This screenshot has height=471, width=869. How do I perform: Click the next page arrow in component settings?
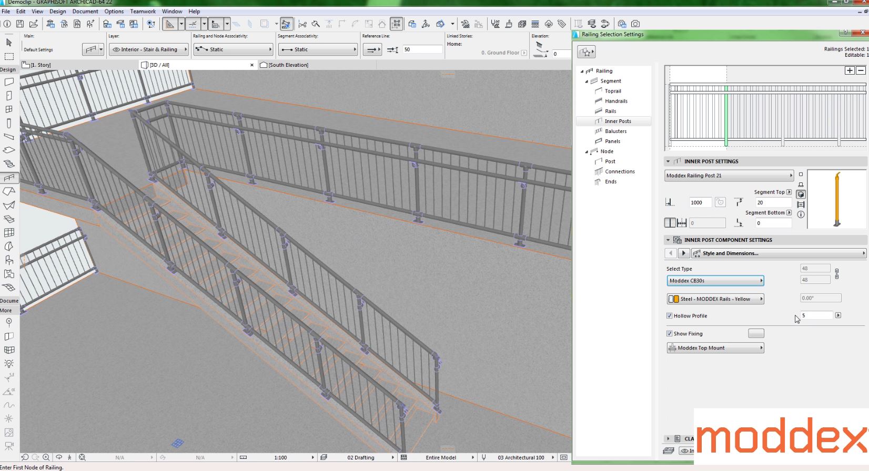click(683, 253)
